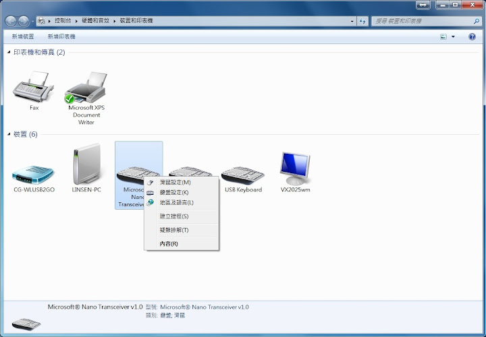The width and height of the screenshot is (486, 337).
Task: Click the 印表機和傳真 (2) group header
Action: [x=39, y=53]
